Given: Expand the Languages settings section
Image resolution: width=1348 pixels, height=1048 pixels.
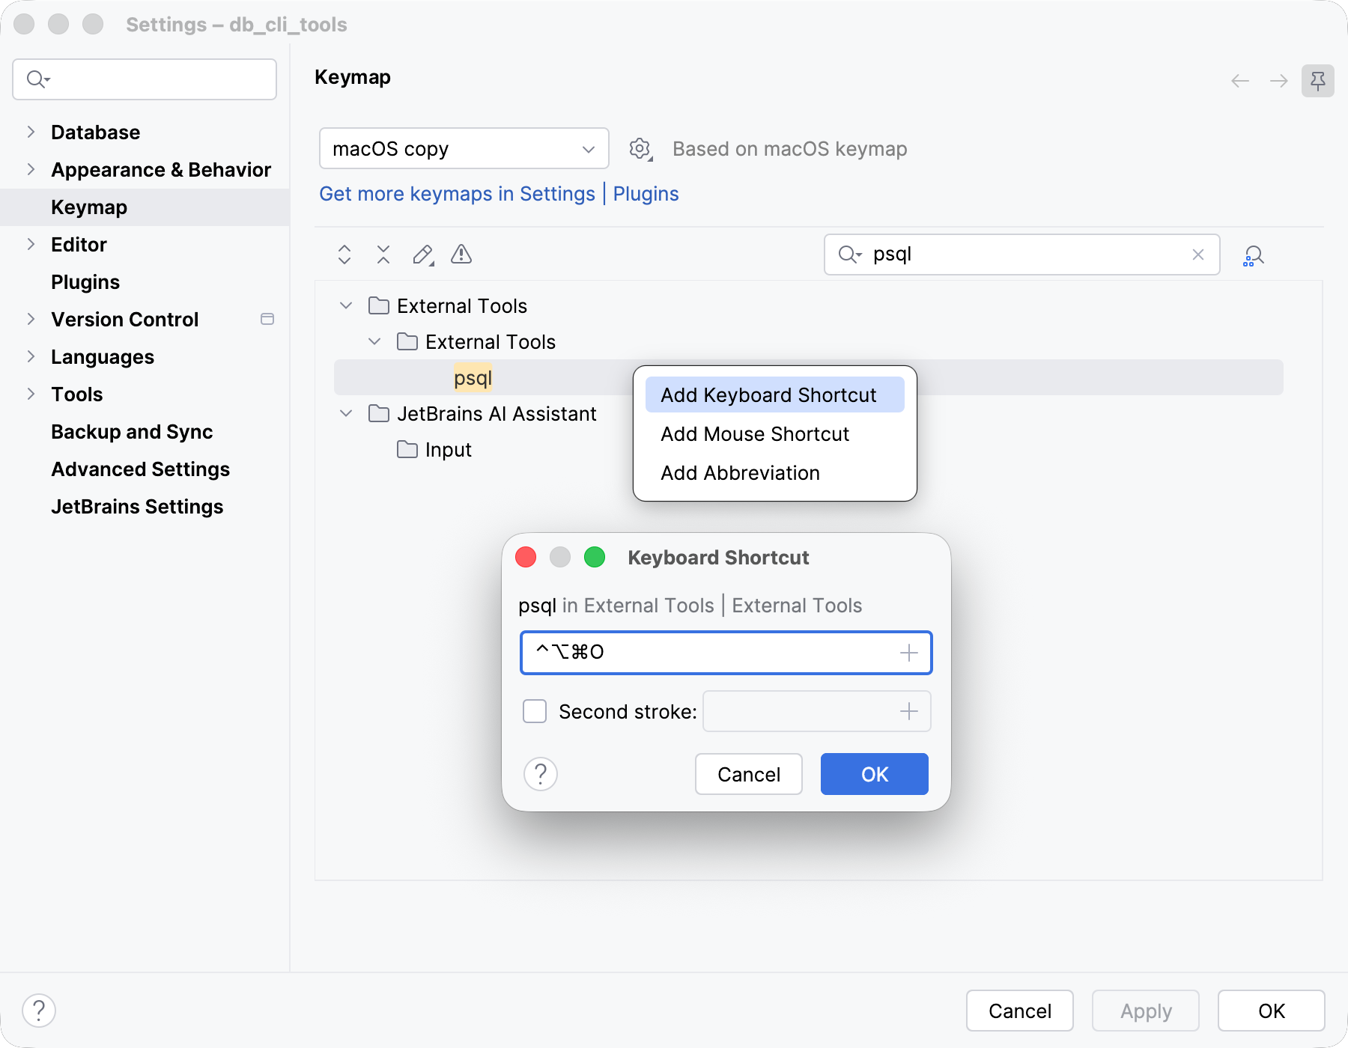Looking at the screenshot, I should (x=31, y=356).
